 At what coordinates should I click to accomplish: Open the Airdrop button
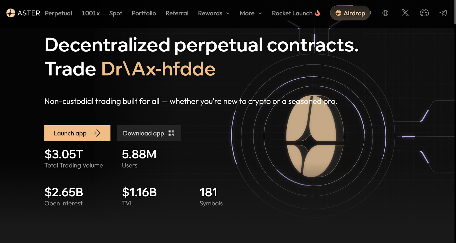[x=350, y=13]
